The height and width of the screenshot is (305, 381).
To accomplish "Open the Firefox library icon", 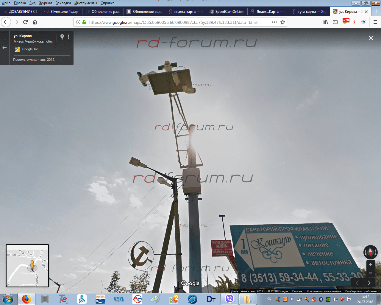I will (326, 22).
